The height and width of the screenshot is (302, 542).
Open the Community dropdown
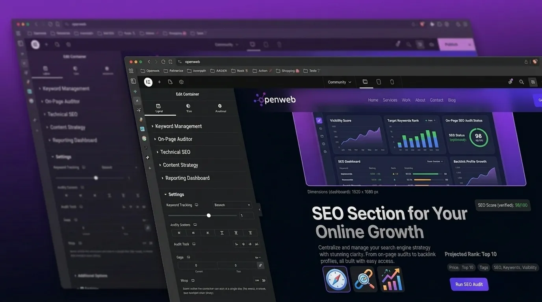(x=340, y=82)
